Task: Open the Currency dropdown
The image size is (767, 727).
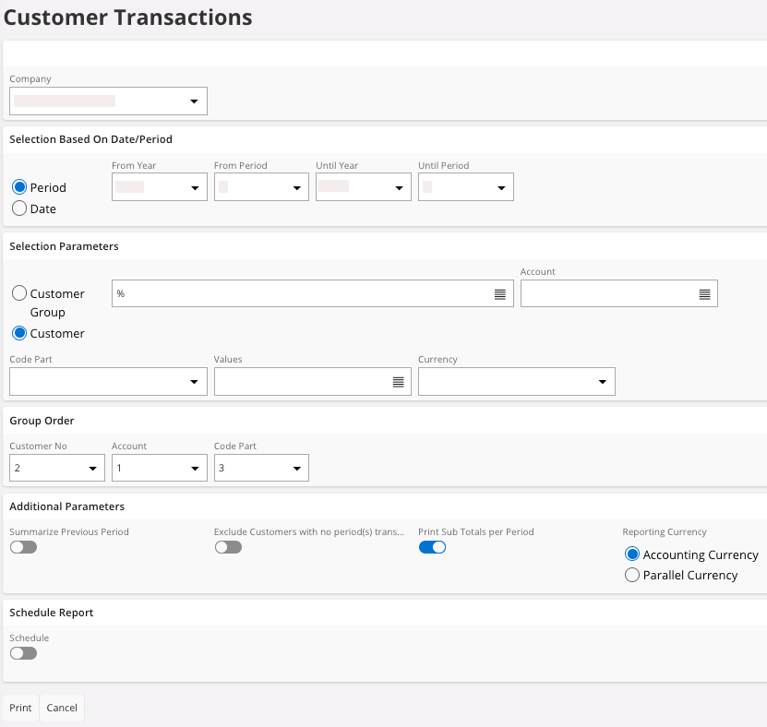Action: coord(516,382)
